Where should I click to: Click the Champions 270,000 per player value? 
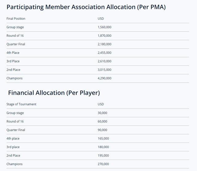[x=103, y=164]
